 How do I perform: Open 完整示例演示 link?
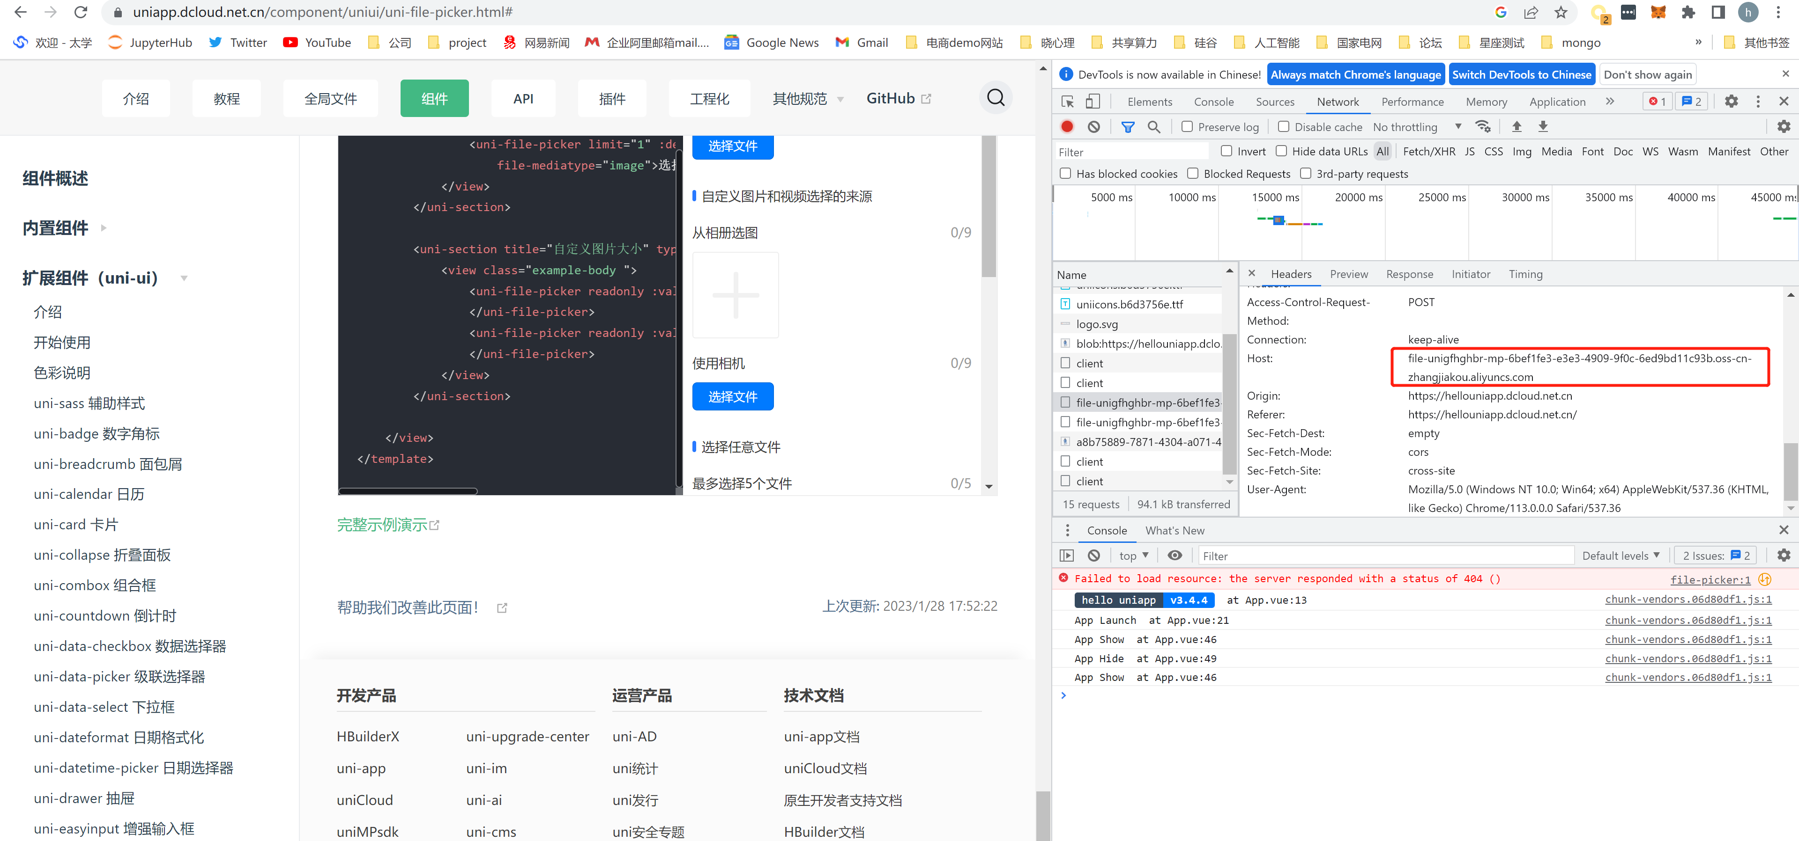point(387,524)
